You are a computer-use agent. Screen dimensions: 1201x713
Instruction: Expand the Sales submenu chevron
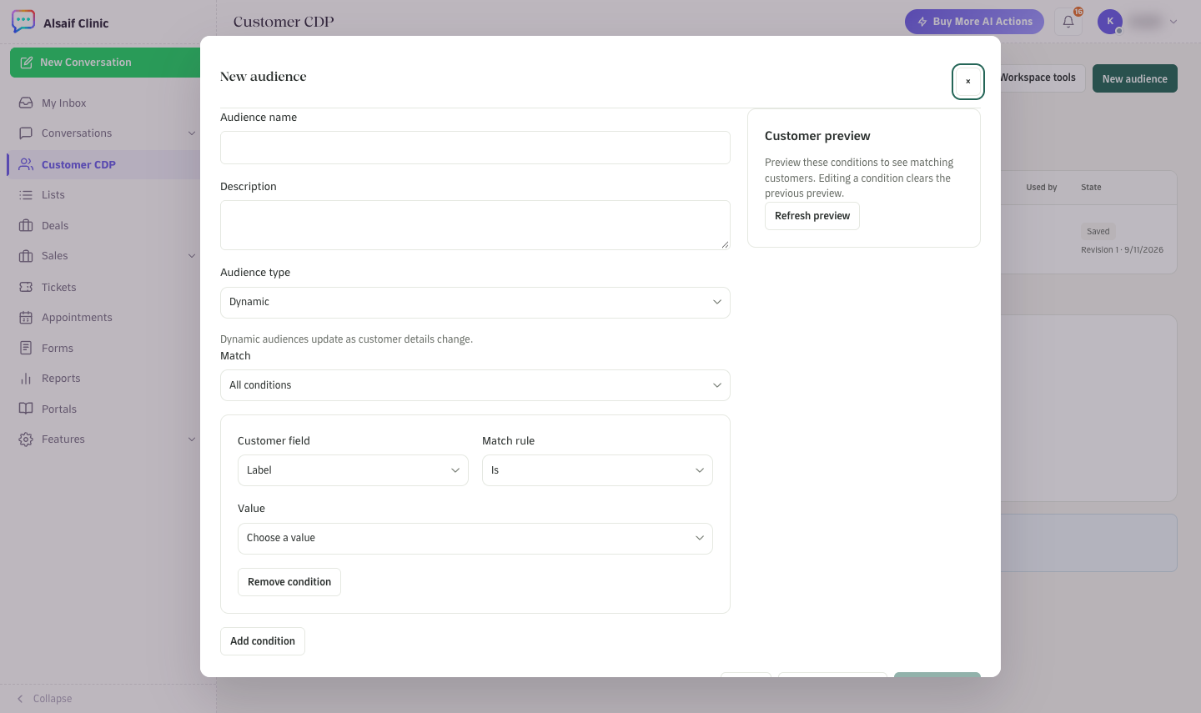coord(192,256)
